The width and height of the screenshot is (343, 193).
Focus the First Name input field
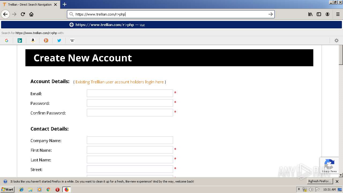coord(130,150)
